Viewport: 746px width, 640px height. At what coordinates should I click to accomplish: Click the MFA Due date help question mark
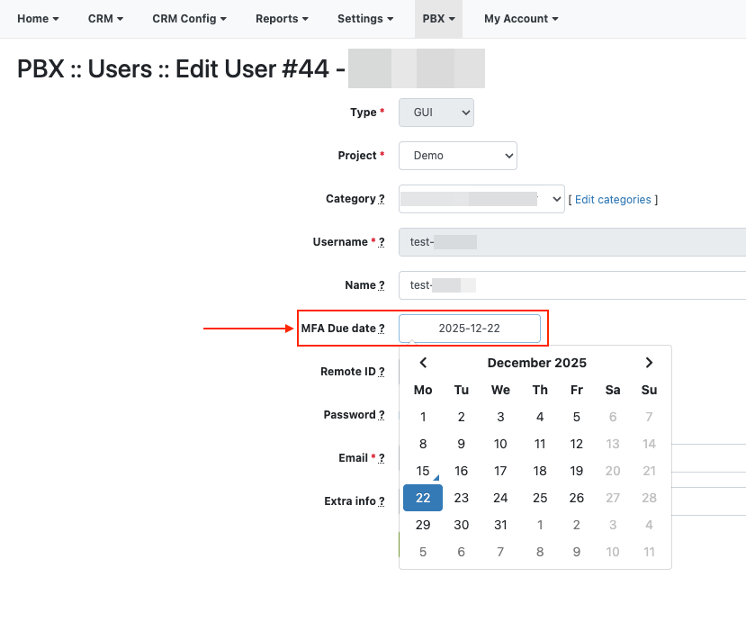(x=382, y=329)
